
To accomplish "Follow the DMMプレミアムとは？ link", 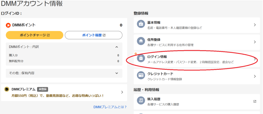I will pos(110,107).
